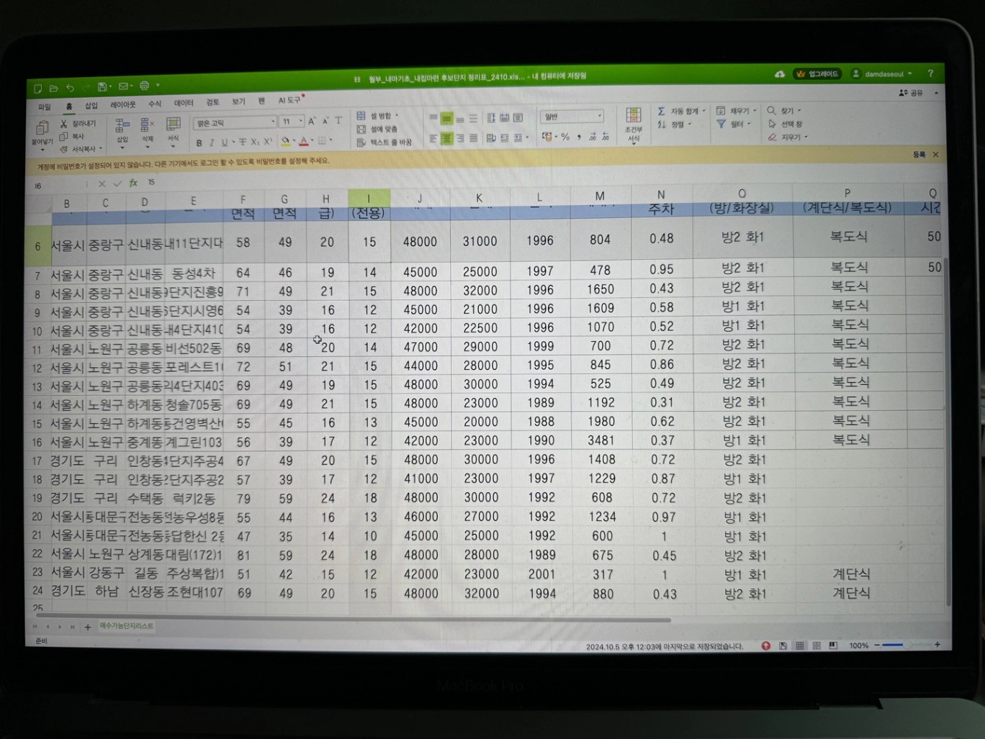Click the percent style icon
Screen dimensions: 985x739
[x=565, y=137]
